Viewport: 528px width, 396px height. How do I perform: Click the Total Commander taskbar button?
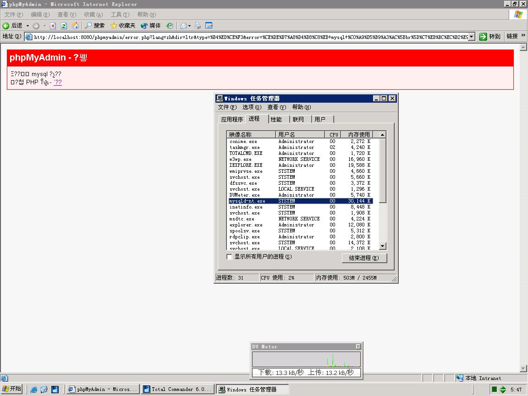(x=177, y=389)
